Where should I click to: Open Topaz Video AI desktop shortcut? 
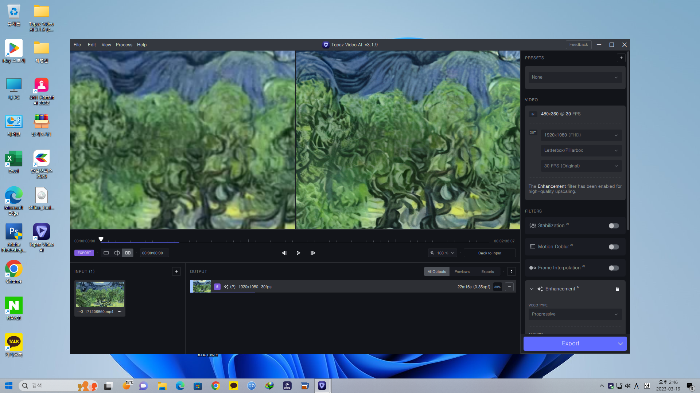[x=42, y=238]
